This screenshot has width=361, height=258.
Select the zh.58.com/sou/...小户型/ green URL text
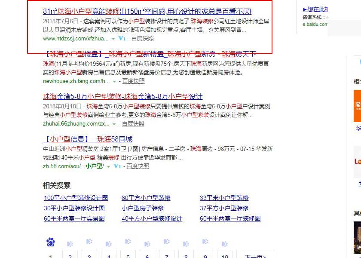73,166
